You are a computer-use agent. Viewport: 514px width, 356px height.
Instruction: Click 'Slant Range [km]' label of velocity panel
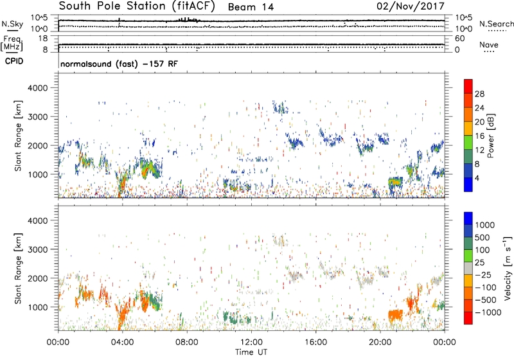tap(18, 268)
